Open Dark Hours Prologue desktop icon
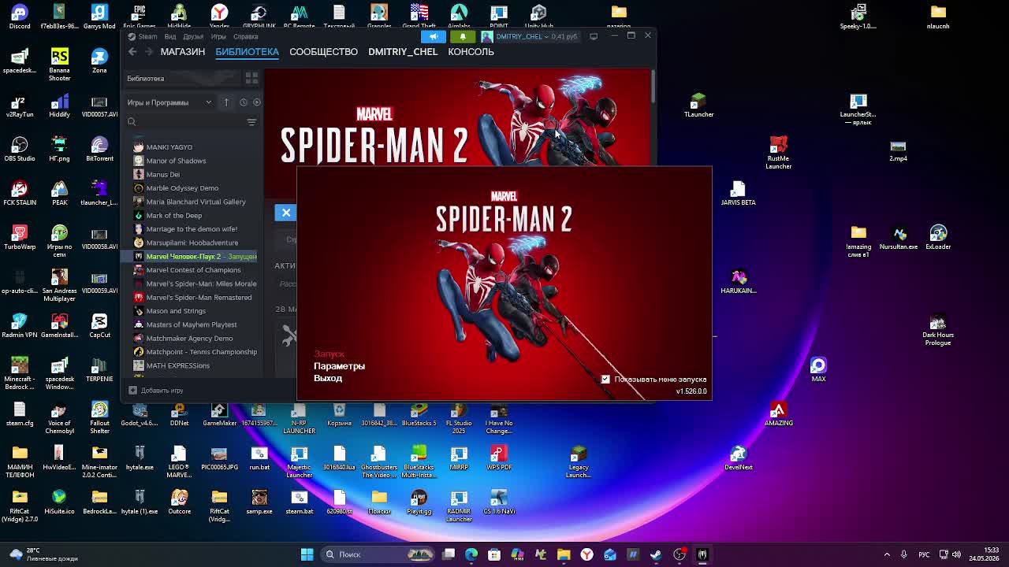1009x567 pixels. point(938,329)
